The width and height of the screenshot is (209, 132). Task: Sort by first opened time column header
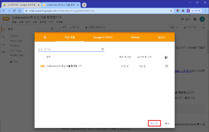[125, 57]
